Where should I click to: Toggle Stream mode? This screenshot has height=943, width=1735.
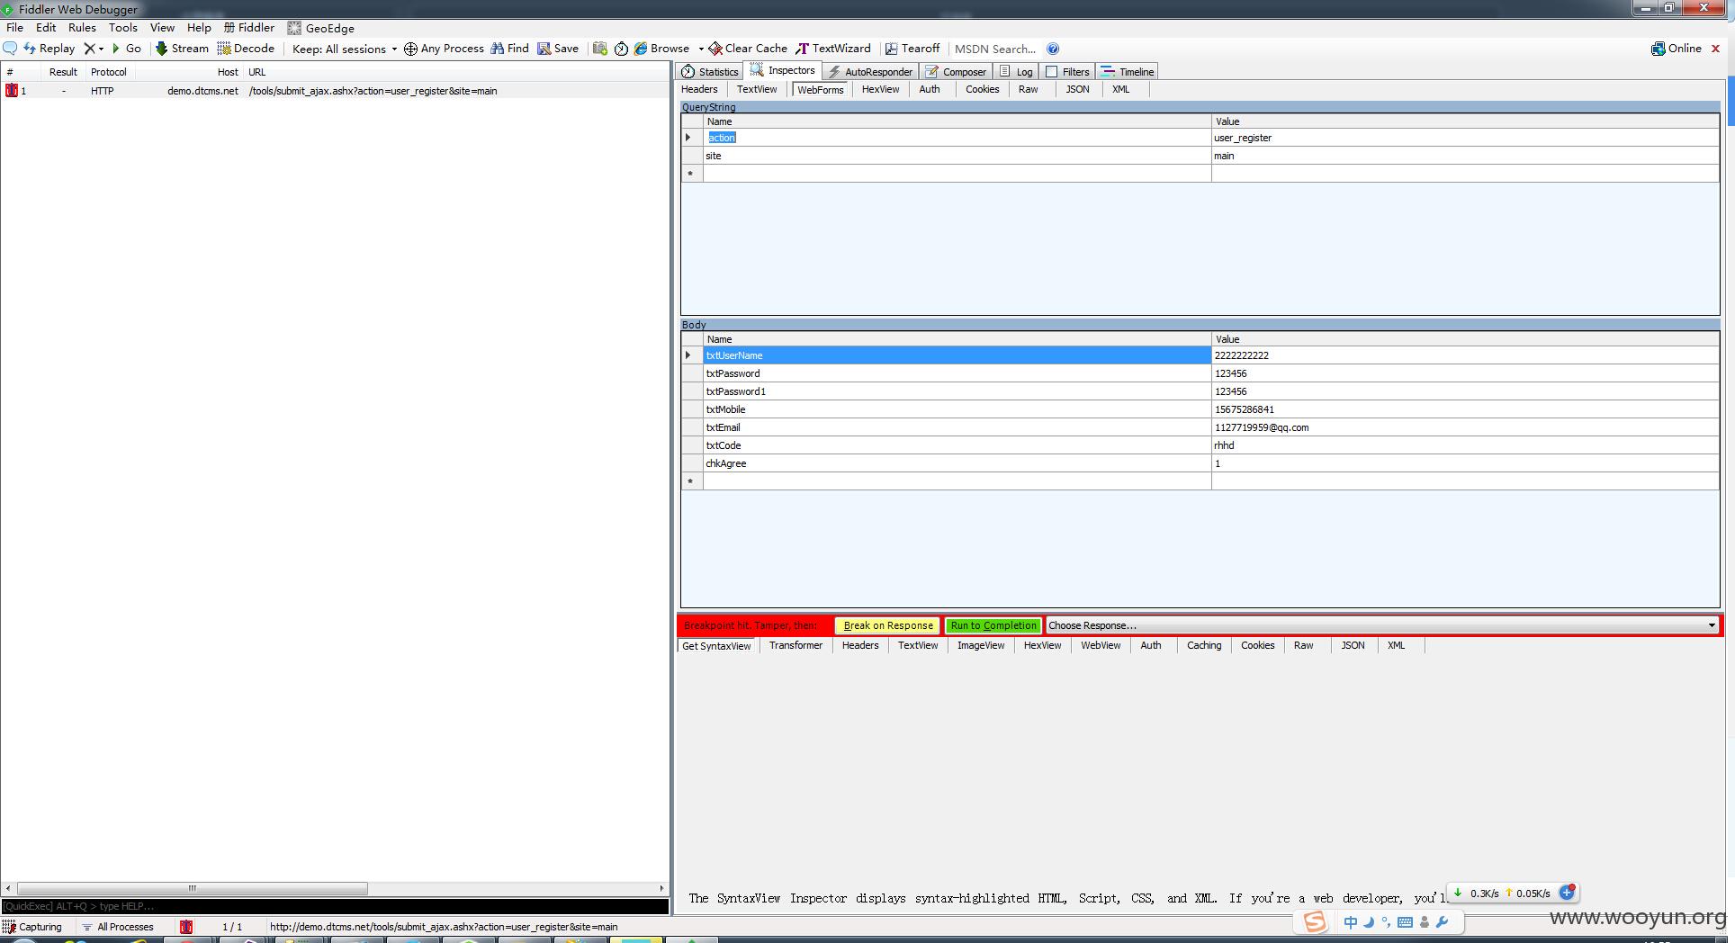(x=182, y=49)
